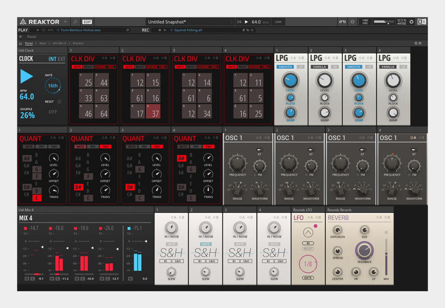The width and height of the screenshot is (445, 308).
Task: Select Util Mix 4 in breadcrumb path
Action: (x=59, y=43)
